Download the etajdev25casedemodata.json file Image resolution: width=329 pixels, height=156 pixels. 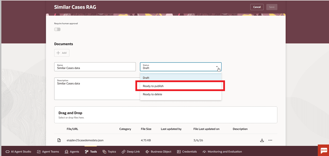point(261,140)
